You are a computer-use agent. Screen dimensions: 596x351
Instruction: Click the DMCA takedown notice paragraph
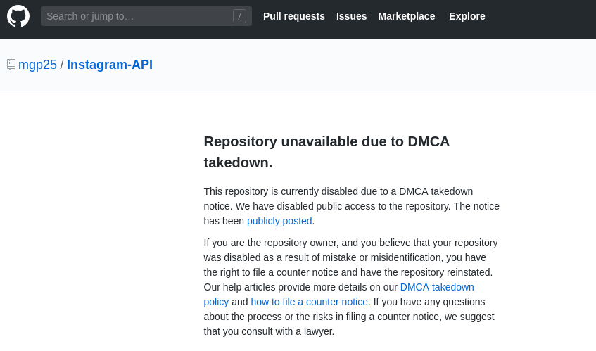click(x=352, y=206)
